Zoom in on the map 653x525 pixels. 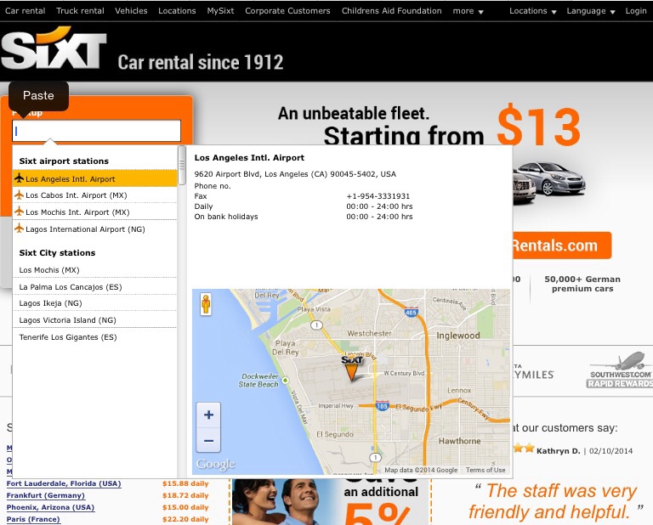click(208, 415)
